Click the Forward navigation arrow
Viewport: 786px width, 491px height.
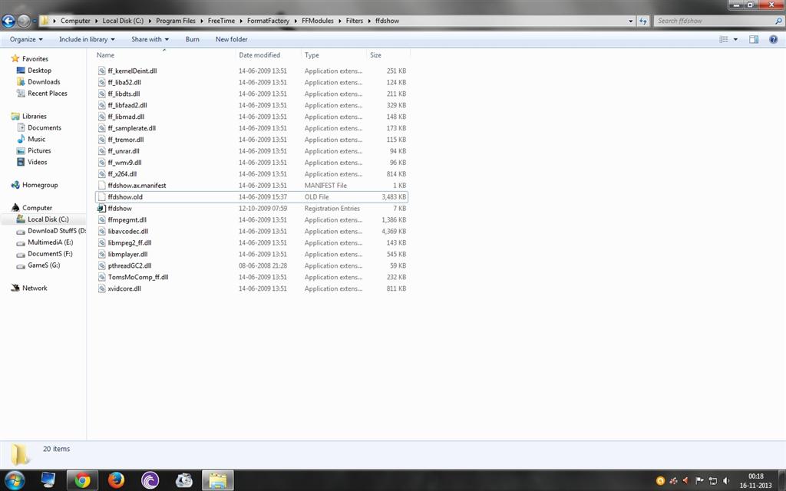(x=24, y=21)
